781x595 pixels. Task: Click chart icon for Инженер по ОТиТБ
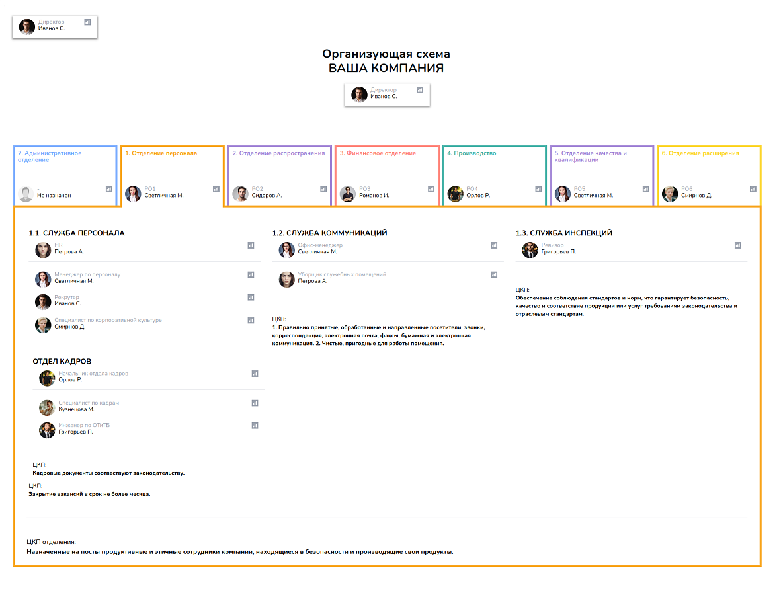point(255,426)
